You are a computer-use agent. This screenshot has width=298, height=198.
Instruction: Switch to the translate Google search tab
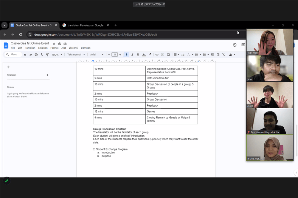(86, 25)
